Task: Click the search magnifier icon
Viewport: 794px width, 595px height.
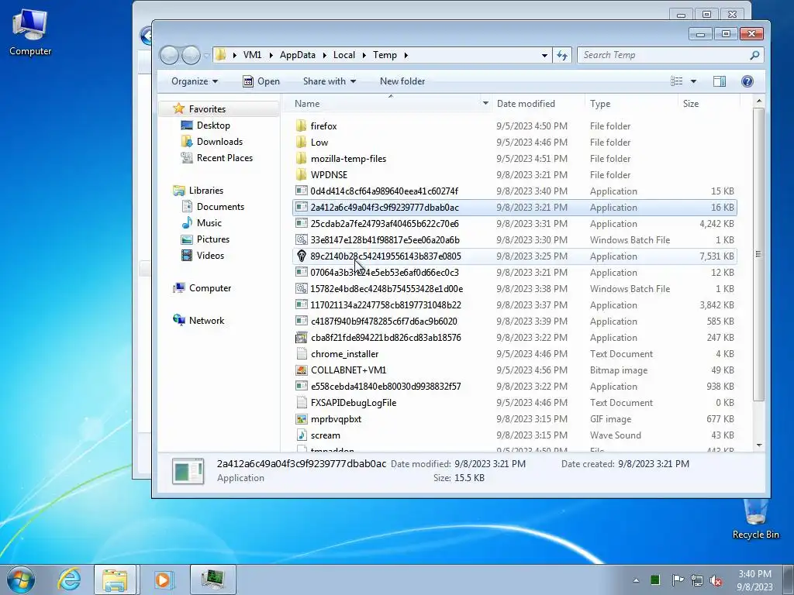Action: [754, 55]
